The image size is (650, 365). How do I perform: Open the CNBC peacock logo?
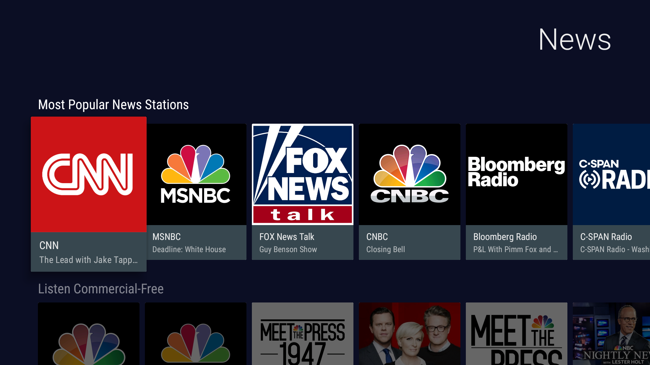pos(409,174)
